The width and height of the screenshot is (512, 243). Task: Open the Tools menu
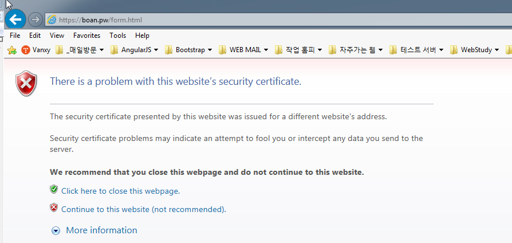point(117,36)
